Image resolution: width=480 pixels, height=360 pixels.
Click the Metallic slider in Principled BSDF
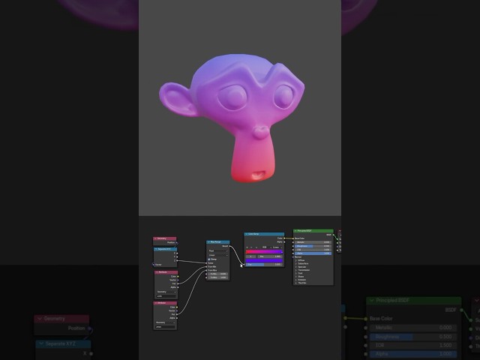(x=313, y=242)
